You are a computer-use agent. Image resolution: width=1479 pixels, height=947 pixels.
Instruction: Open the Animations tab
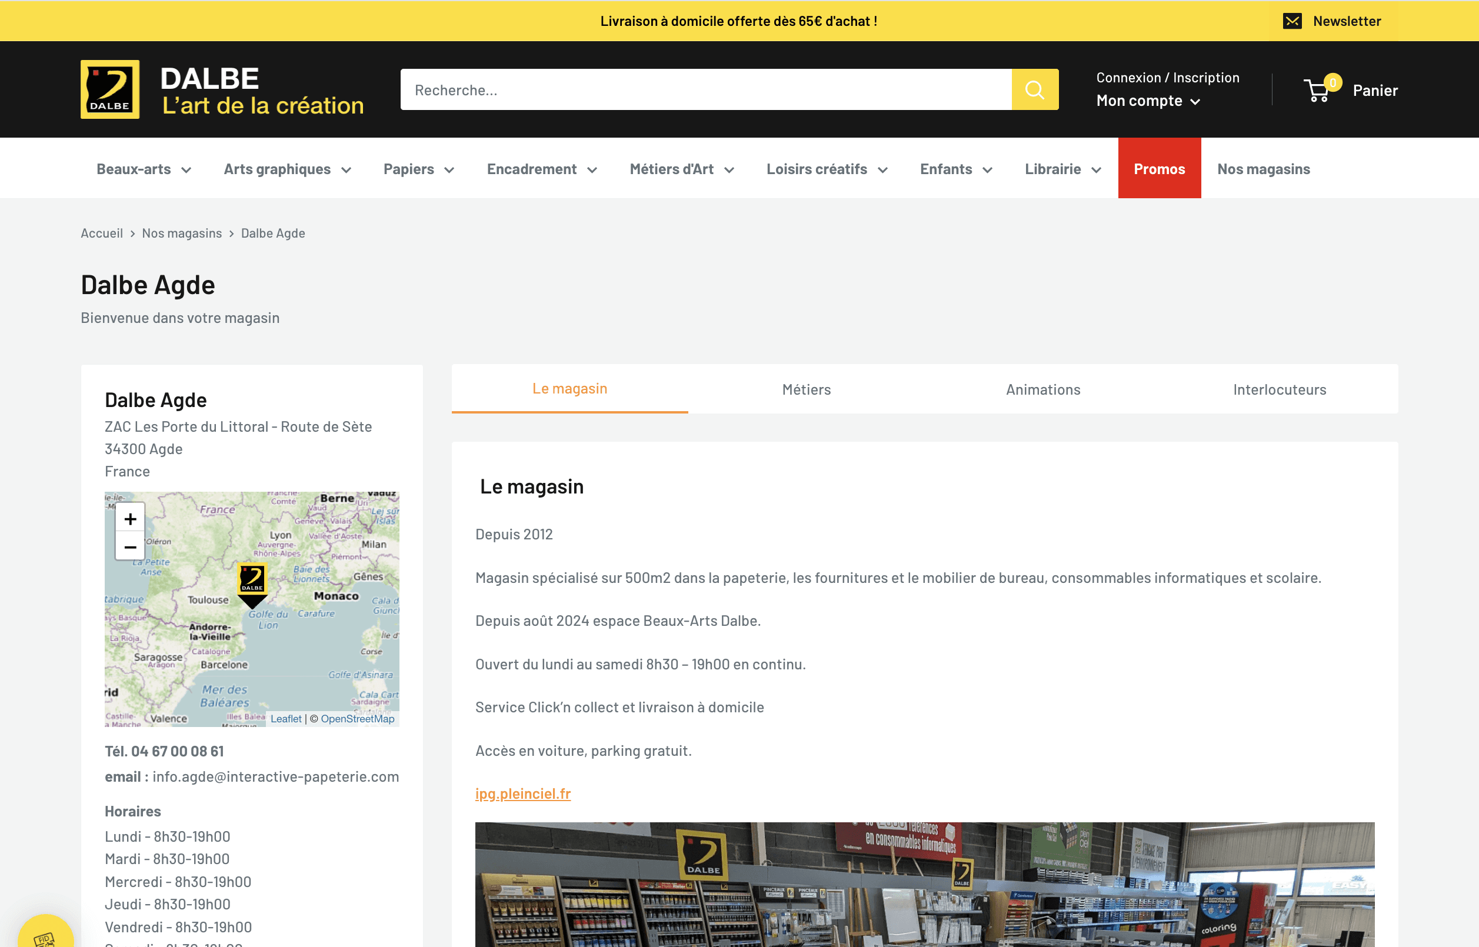(x=1043, y=389)
